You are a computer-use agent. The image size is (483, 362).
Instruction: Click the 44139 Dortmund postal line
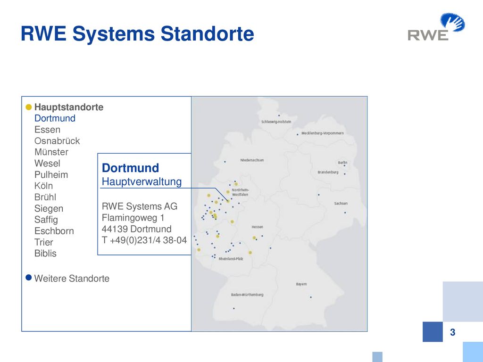(x=136, y=229)
